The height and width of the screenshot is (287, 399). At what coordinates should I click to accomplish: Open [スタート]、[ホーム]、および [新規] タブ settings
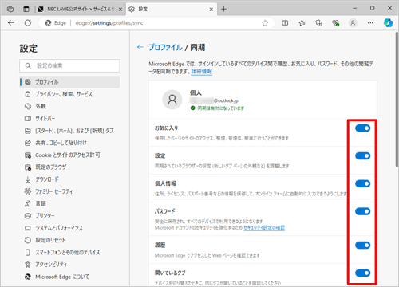click(69, 131)
